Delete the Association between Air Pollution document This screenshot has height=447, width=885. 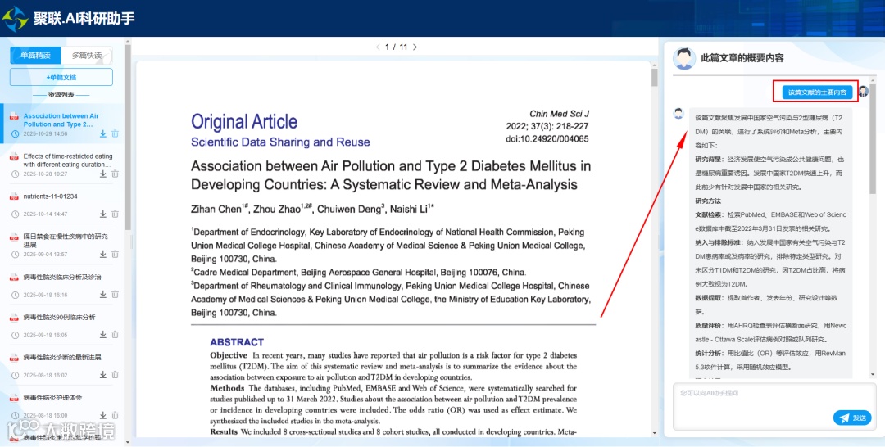[x=116, y=133]
